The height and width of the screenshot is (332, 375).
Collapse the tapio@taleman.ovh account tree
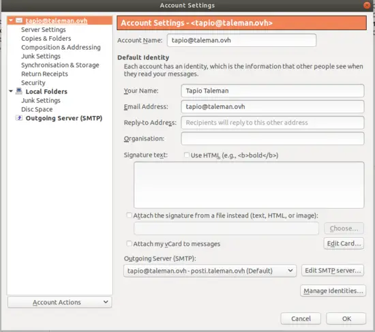(11, 20)
